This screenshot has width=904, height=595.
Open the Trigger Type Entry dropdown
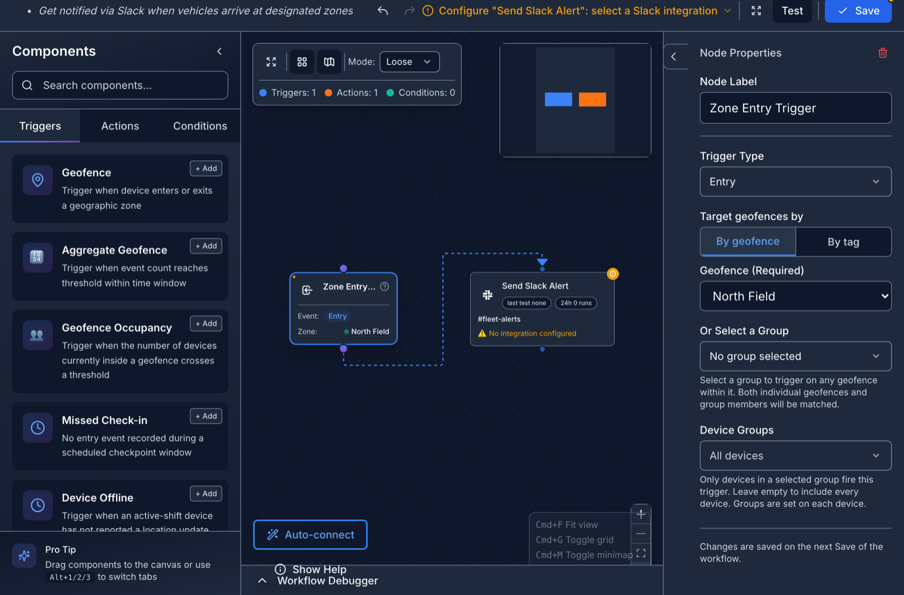(x=796, y=181)
